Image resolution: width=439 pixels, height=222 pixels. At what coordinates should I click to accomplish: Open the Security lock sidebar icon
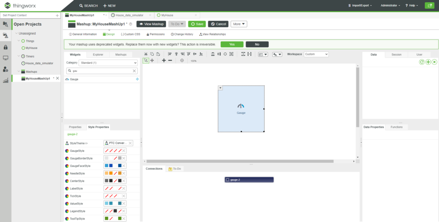pyautogui.click(x=6, y=47)
